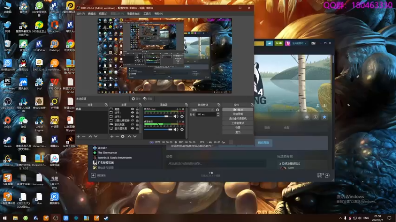This screenshot has height=222, width=396.
Task: Expand the Steam account name dropdown
Action: [299, 43]
